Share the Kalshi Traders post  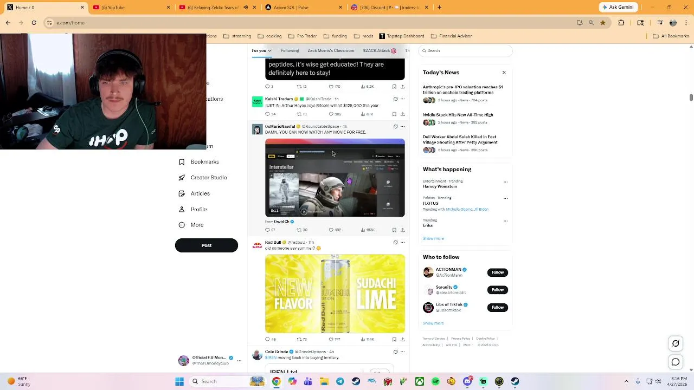click(402, 114)
